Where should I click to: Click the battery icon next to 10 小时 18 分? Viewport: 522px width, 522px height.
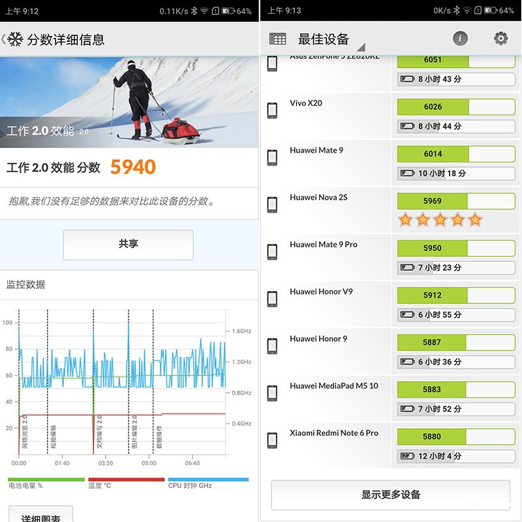(407, 174)
